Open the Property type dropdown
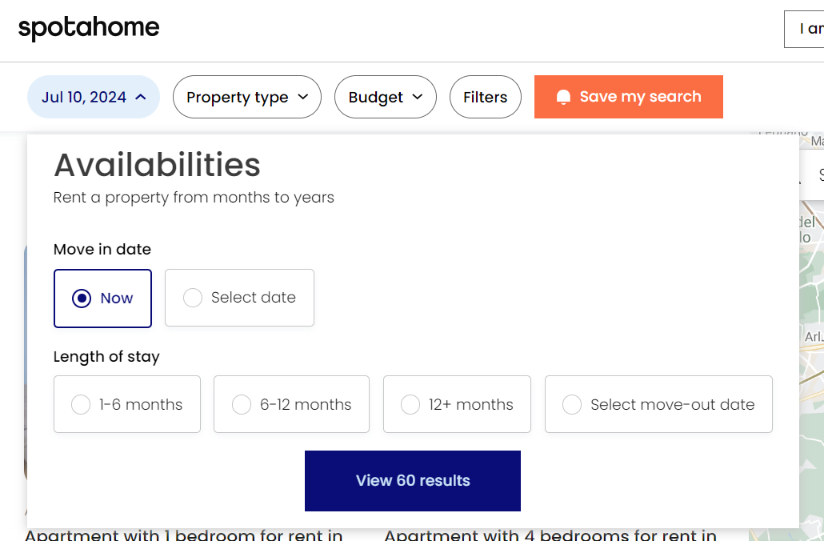This screenshot has height=541, width=824. (246, 97)
